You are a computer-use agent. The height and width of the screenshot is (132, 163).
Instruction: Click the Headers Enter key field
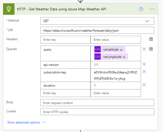point(65,40)
